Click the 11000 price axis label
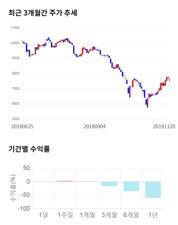178x225 pixels. tap(14, 28)
